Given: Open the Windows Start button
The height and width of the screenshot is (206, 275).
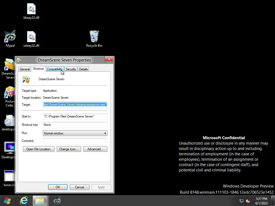Looking at the screenshot, I should pyautogui.click(x=7, y=201).
